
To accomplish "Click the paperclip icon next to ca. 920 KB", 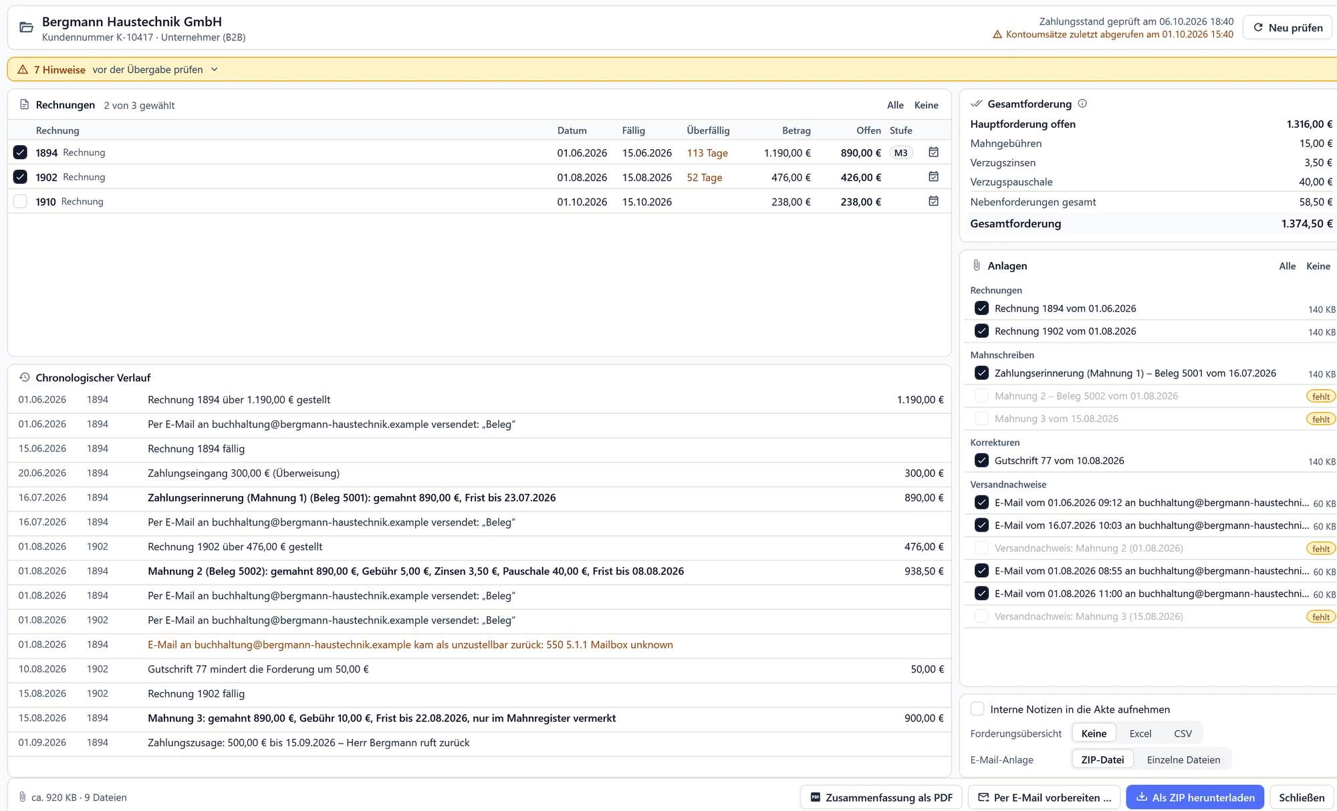I will click(23, 797).
